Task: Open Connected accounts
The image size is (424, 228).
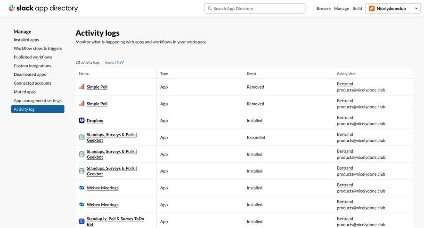Action: pyautogui.click(x=33, y=83)
